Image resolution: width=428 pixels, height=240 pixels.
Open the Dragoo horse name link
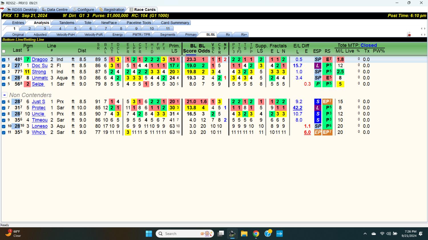tap(40, 59)
